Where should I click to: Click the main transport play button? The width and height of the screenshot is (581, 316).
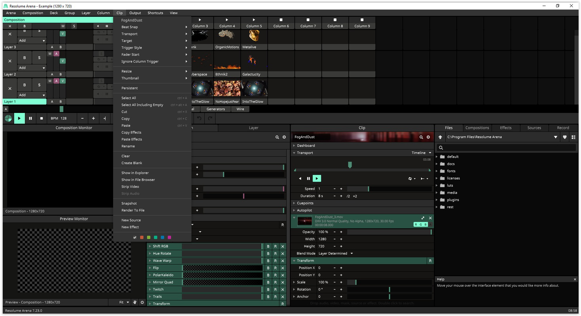(19, 118)
